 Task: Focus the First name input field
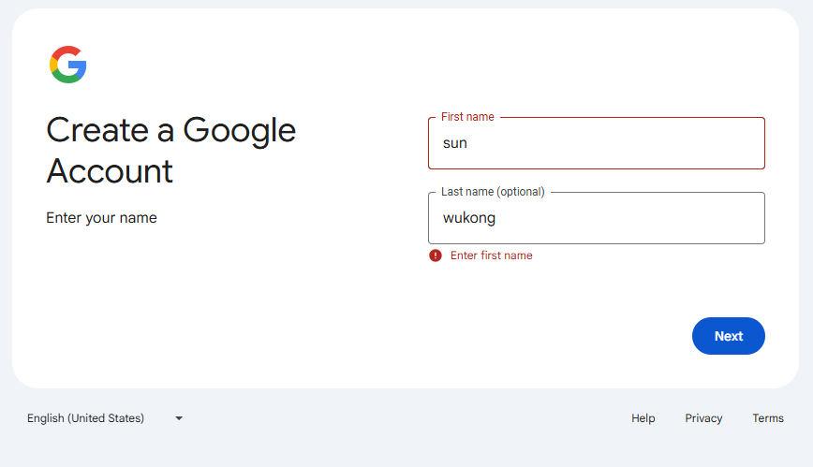(596, 143)
